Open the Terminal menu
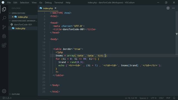The height and width of the screenshot is (100, 178). coord(59,2)
